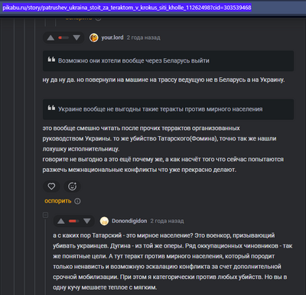Image resolution: width=306 pixels, height=295 pixels.
Task: Click the line 'лохушку исполнительницу.'
Action: tap(81, 149)
